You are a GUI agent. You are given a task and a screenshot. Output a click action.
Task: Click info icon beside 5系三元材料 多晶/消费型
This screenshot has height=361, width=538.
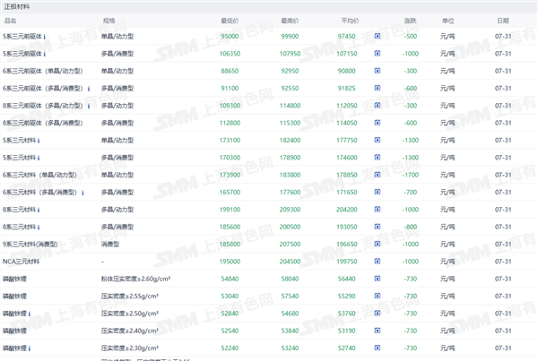[x=39, y=158]
